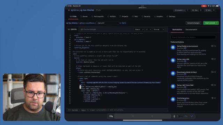Click the Cancel changes button
The height and width of the screenshot is (125, 223).
tap(193, 23)
